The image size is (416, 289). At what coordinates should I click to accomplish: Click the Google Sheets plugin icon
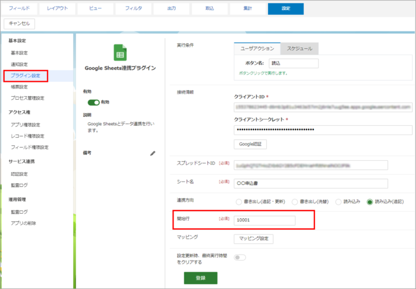(x=120, y=52)
